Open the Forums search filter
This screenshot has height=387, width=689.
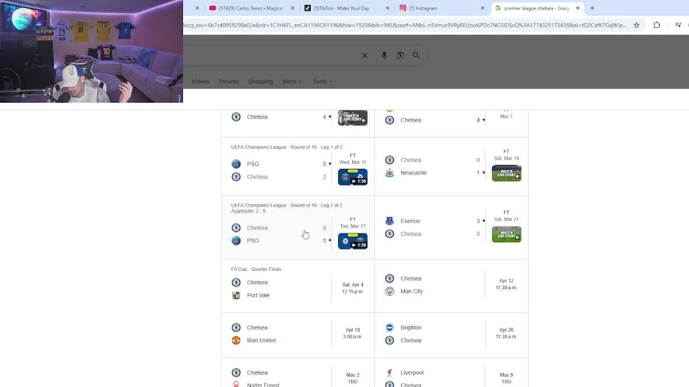229,82
